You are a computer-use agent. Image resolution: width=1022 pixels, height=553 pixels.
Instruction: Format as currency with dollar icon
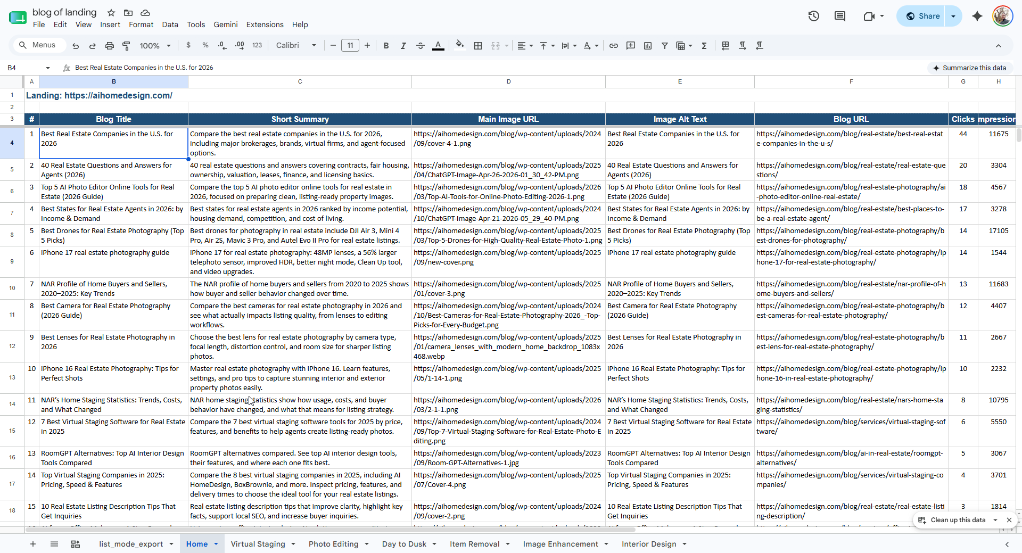click(188, 46)
